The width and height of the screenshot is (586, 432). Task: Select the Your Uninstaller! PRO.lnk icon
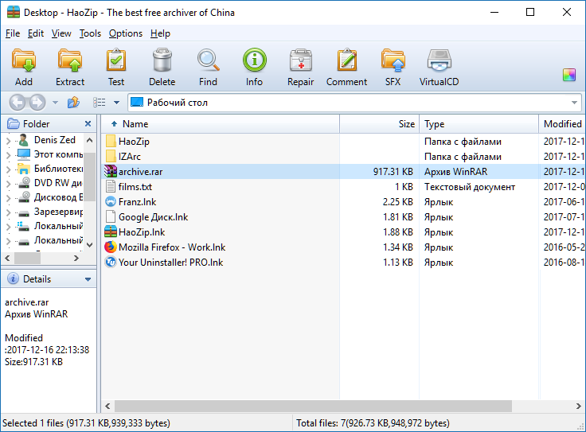(x=111, y=262)
